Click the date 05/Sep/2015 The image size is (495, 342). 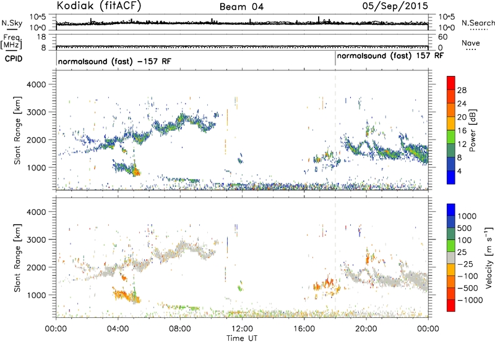[395, 6]
